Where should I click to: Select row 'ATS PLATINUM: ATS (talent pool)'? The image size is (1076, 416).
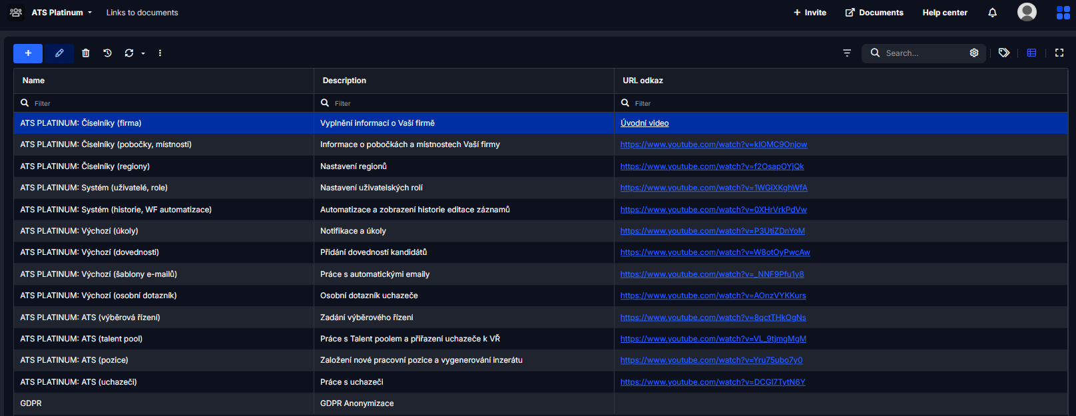pos(541,339)
